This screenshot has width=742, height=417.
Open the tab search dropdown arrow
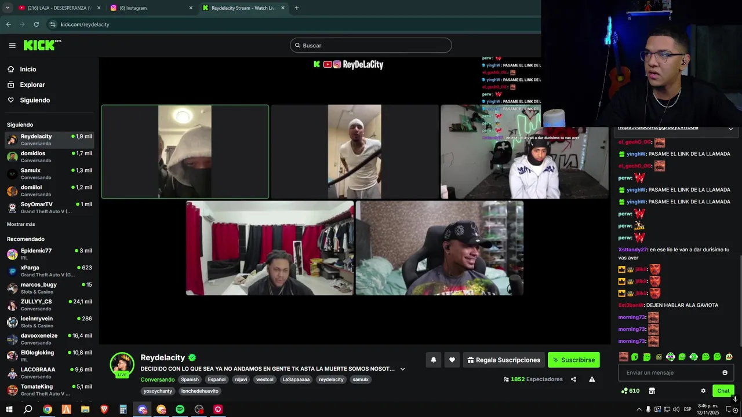[x=8, y=8]
